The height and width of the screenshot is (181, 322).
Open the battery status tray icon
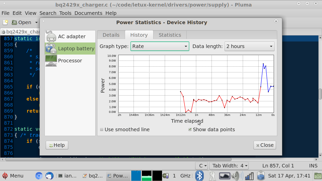tap(261, 175)
